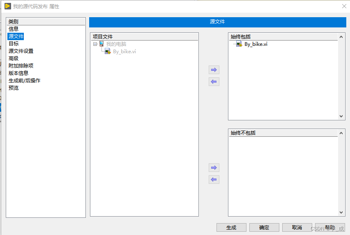
Task: Click up arrow of 始终不包括 scrollbar
Action: (341, 133)
